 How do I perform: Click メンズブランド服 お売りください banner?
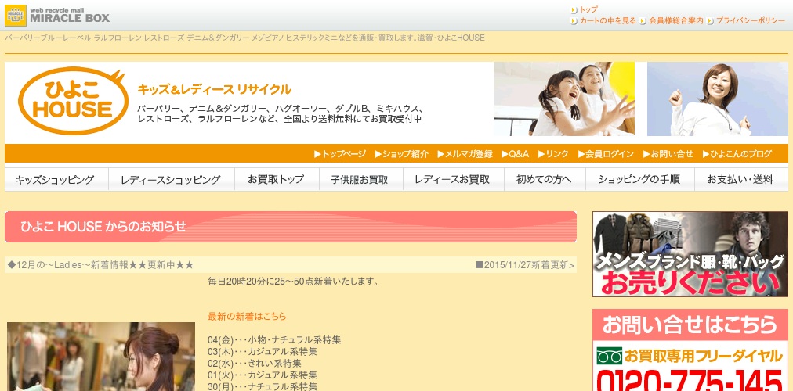[690, 254]
